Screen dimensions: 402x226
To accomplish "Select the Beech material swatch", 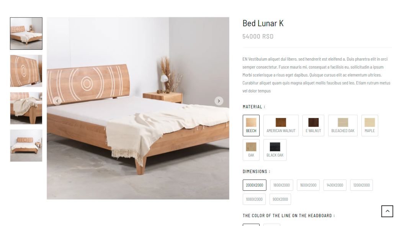I will tap(251, 125).
